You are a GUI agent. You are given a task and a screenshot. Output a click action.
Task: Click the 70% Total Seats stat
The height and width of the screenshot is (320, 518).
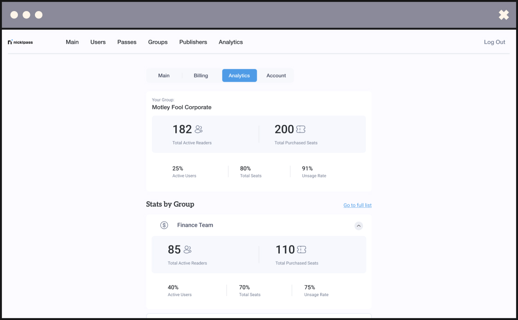point(250,291)
